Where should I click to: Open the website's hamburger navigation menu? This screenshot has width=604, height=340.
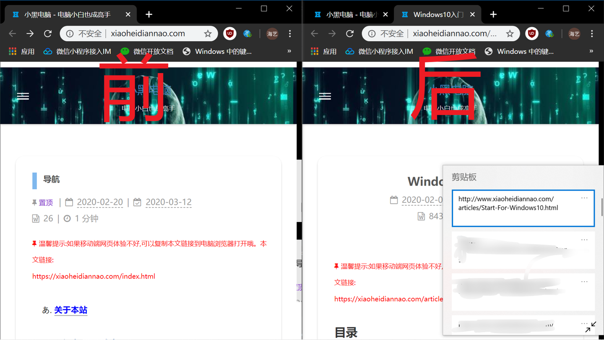[23, 96]
